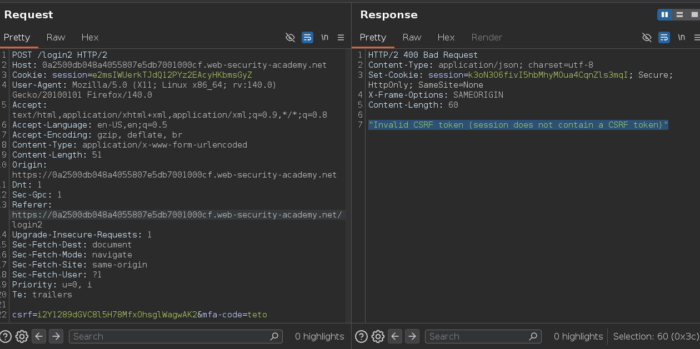Viewport: 700px width, 349px height.
Task: Open Request search help icon
Action: click(x=6, y=336)
